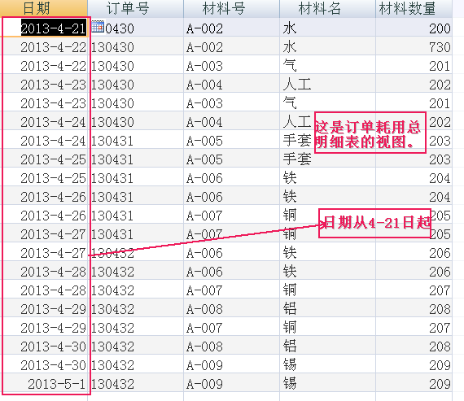The width and height of the screenshot is (464, 401).
Task: Select the highlighted 2013-4-21 date cell
Action: (54, 28)
